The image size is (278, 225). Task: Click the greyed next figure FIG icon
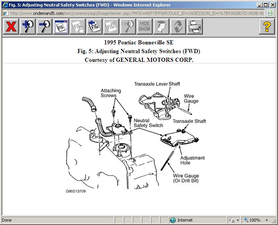point(111,27)
